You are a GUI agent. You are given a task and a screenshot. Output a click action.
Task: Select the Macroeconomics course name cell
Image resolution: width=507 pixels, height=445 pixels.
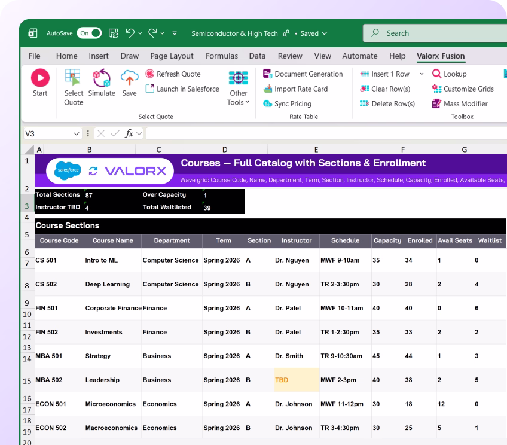(x=112, y=428)
